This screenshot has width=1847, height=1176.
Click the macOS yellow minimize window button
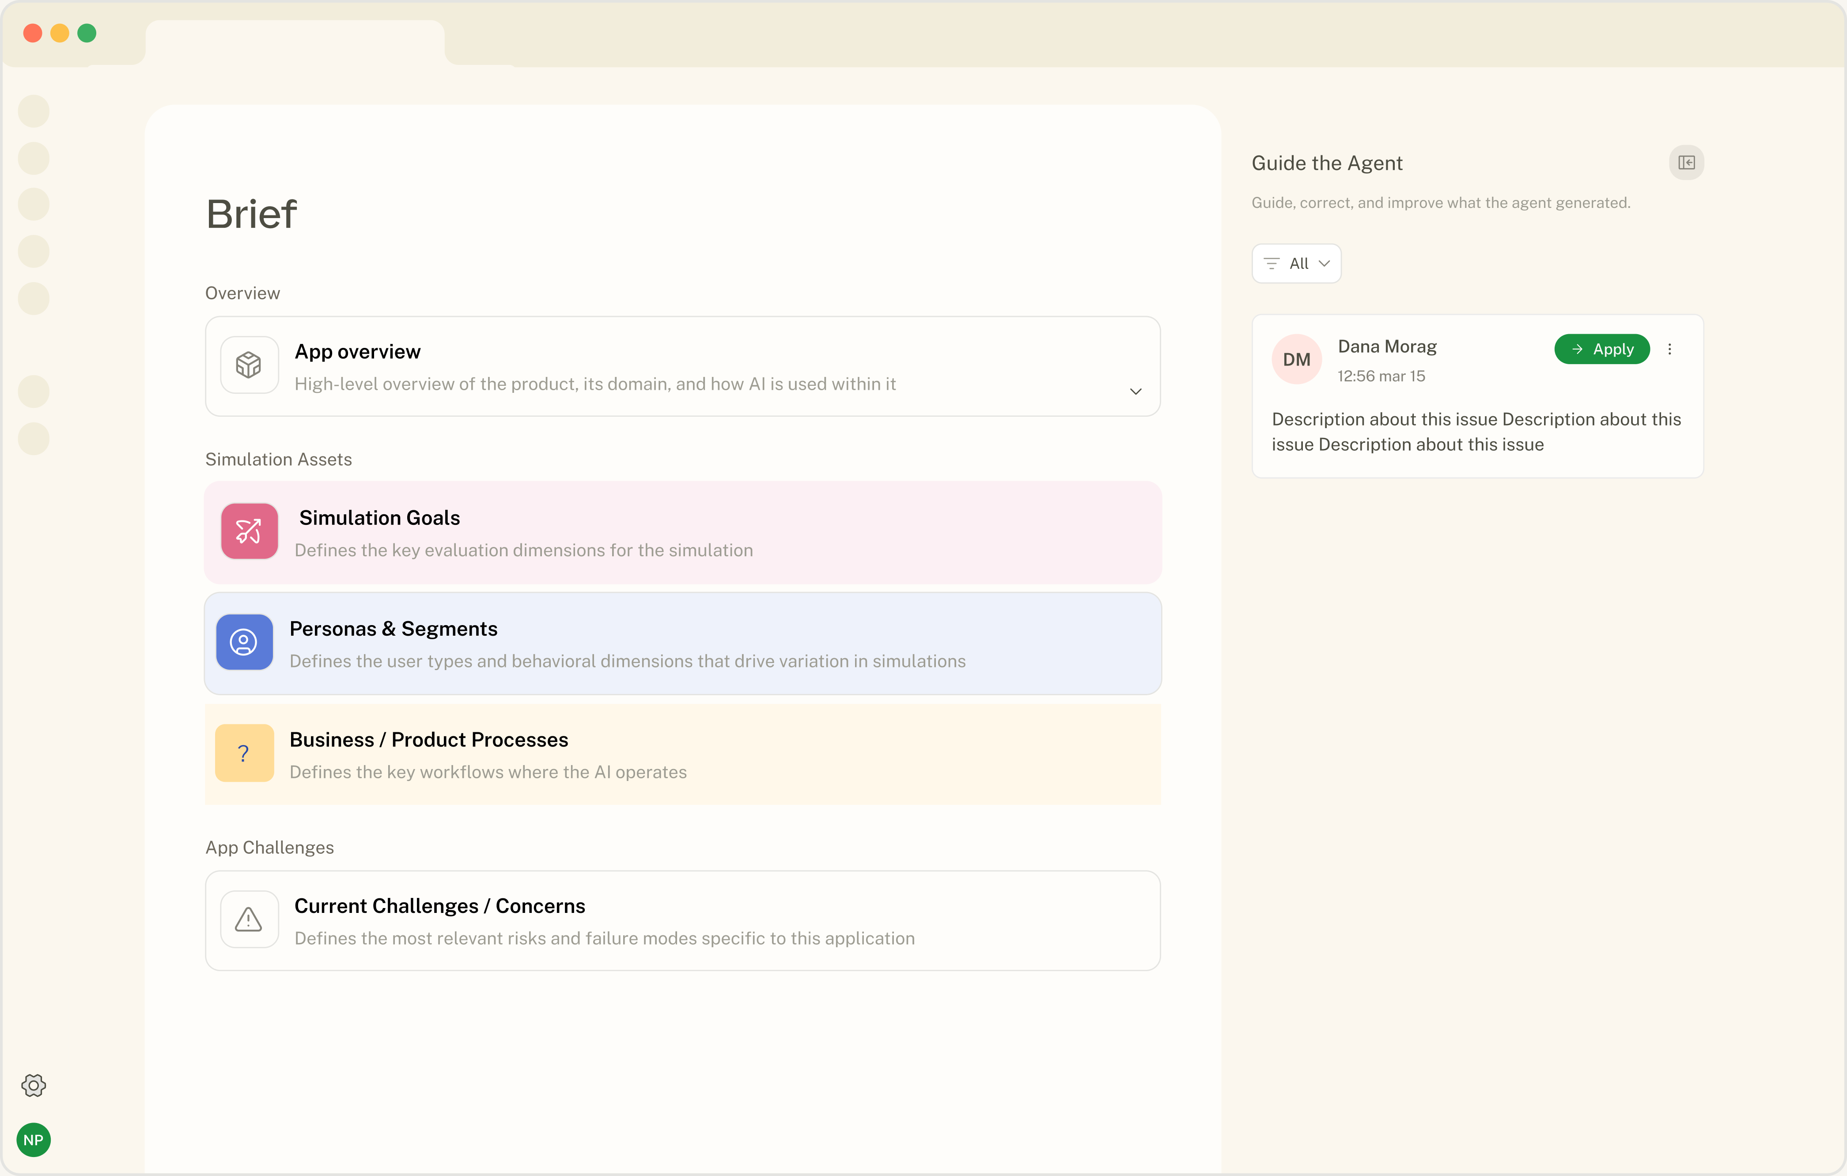point(60,33)
